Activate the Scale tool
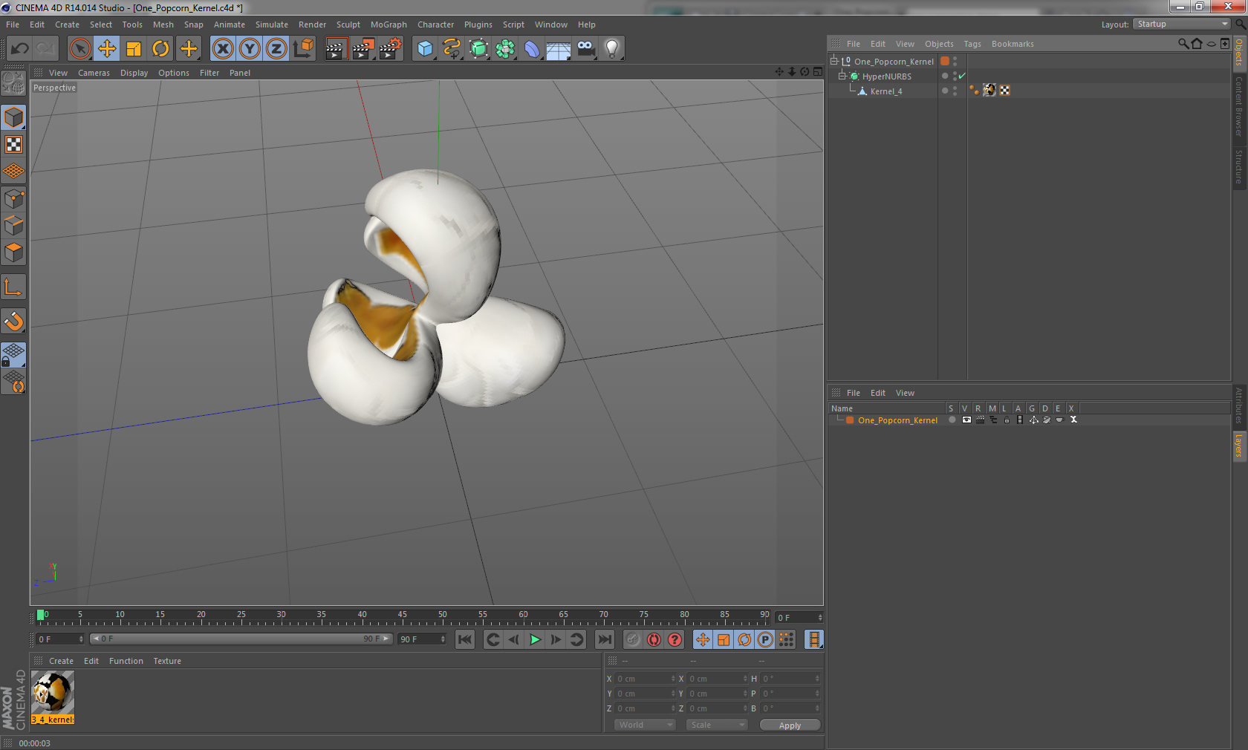 (x=134, y=49)
